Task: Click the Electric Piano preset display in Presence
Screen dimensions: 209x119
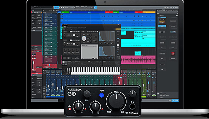Action: (89, 52)
